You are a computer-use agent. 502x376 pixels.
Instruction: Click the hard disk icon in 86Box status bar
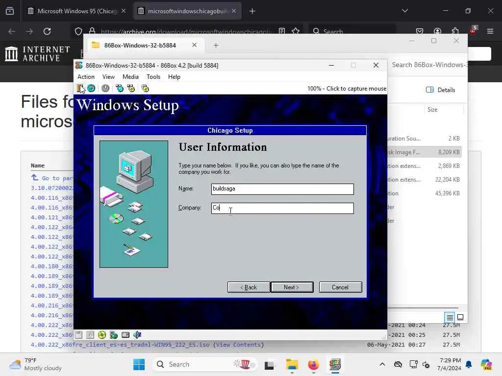(125, 335)
